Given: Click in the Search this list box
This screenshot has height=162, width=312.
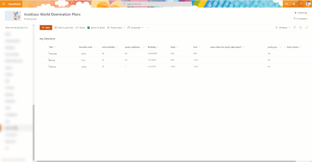Looking at the screenshot, I should pos(156,4).
